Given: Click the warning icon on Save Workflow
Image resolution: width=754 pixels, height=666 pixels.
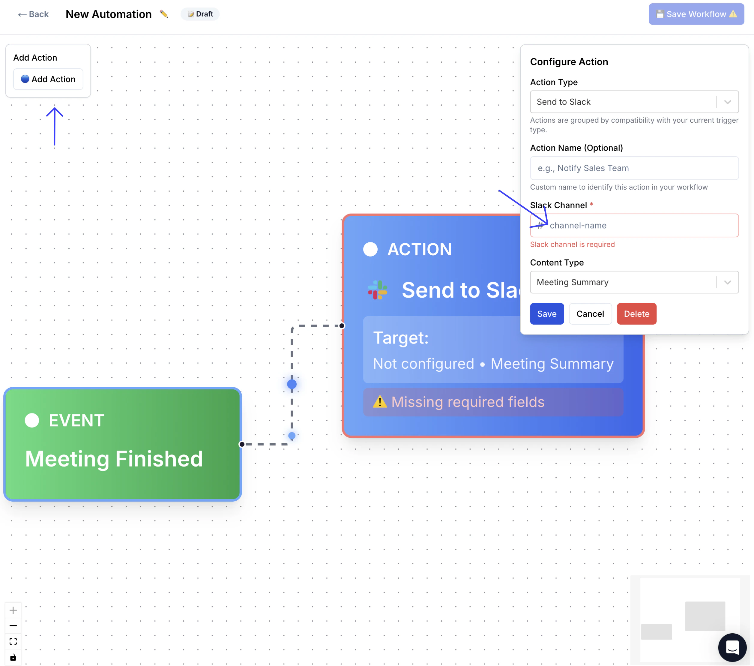Looking at the screenshot, I should tap(733, 14).
